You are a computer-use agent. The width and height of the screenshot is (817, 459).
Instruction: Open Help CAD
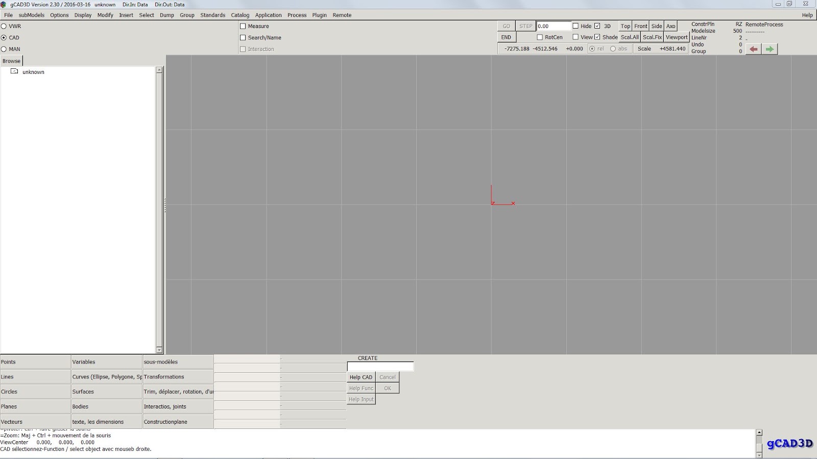[x=361, y=377]
